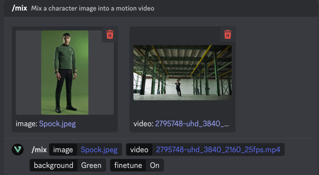The image size is (319, 175).
Task: Delete the video attachment using its trash icon
Action: click(x=228, y=34)
